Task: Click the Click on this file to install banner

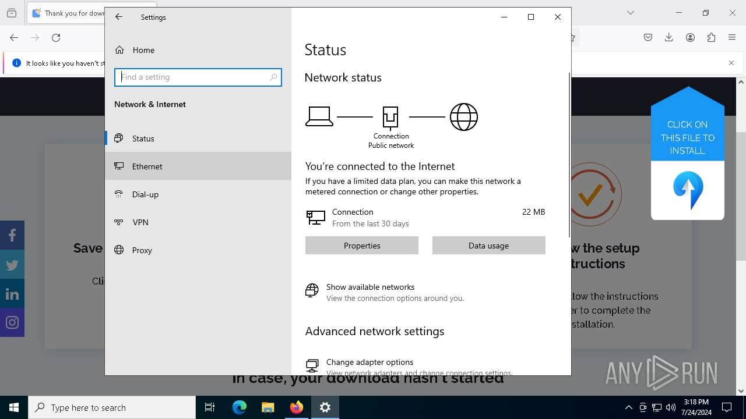Action: [688, 154]
